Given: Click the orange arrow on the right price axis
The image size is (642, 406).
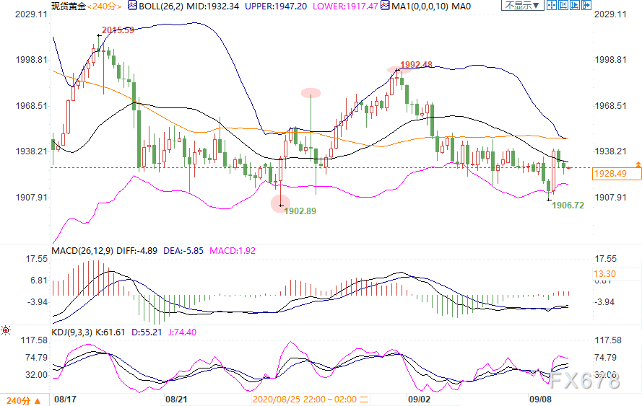Looking at the screenshot, I should coord(638,164).
